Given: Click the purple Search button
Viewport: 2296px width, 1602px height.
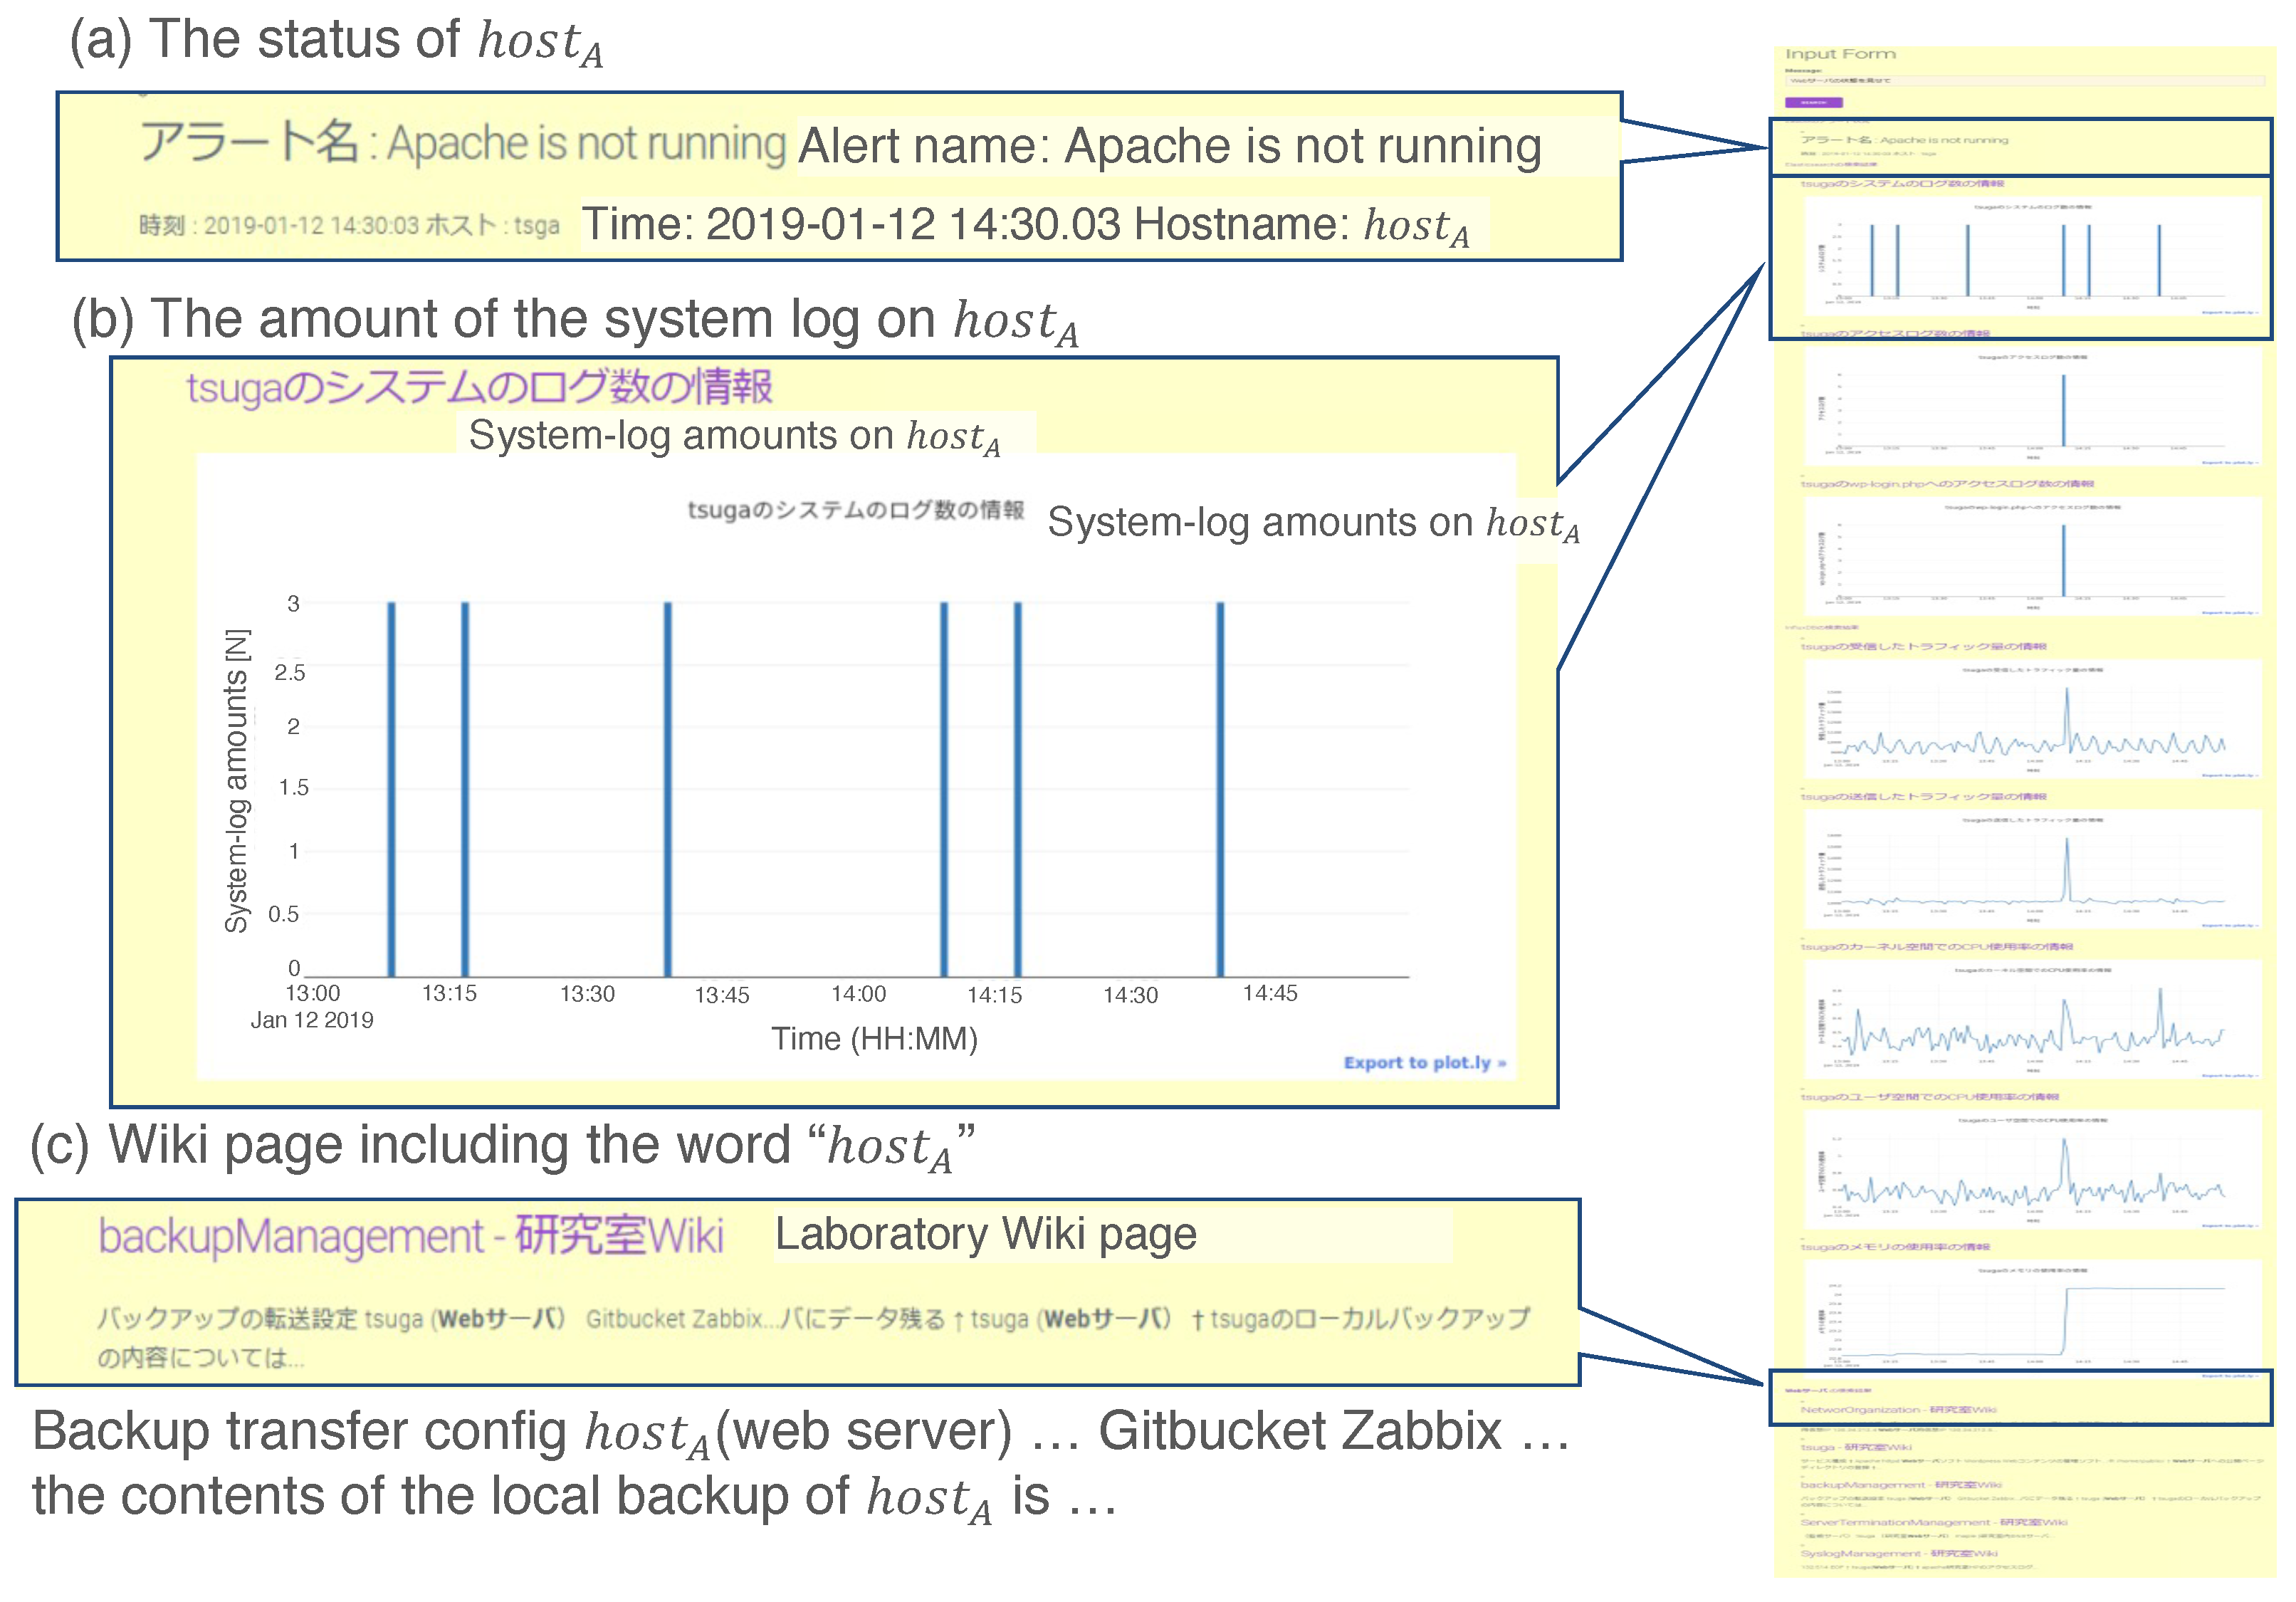Looking at the screenshot, I should click(1813, 102).
